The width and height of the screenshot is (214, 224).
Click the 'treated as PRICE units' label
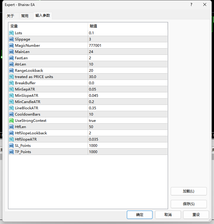point(34,77)
